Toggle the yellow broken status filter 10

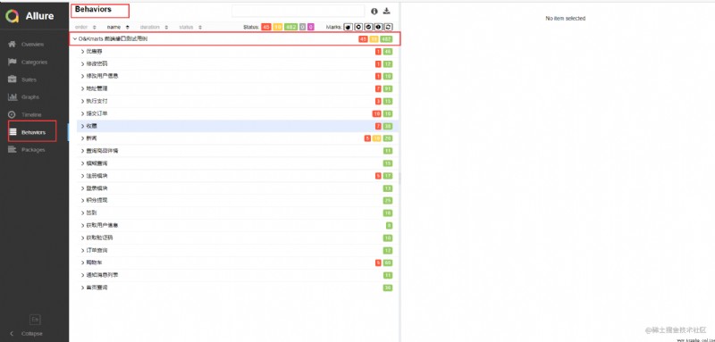click(x=278, y=28)
